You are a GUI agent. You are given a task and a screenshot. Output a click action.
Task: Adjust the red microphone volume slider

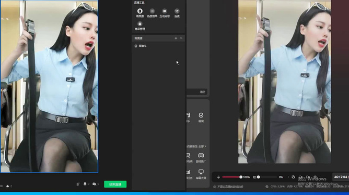[231, 177]
